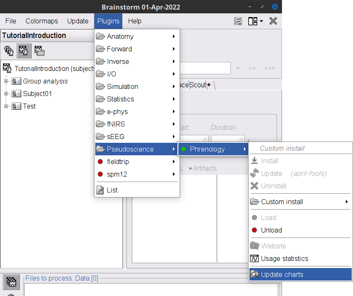Open the Help menu
Screen dimensions: 353x296
[x=135, y=21]
